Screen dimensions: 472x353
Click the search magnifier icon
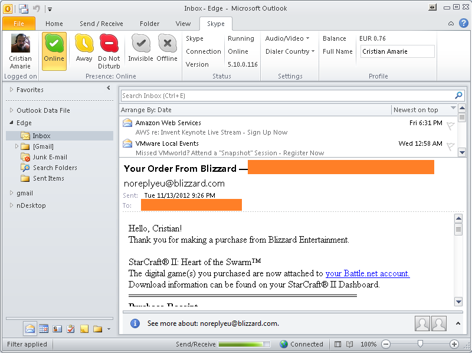[458, 96]
